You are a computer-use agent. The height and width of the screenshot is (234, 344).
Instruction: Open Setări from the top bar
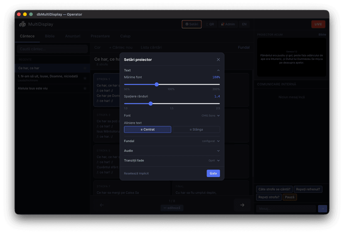(x=192, y=24)
